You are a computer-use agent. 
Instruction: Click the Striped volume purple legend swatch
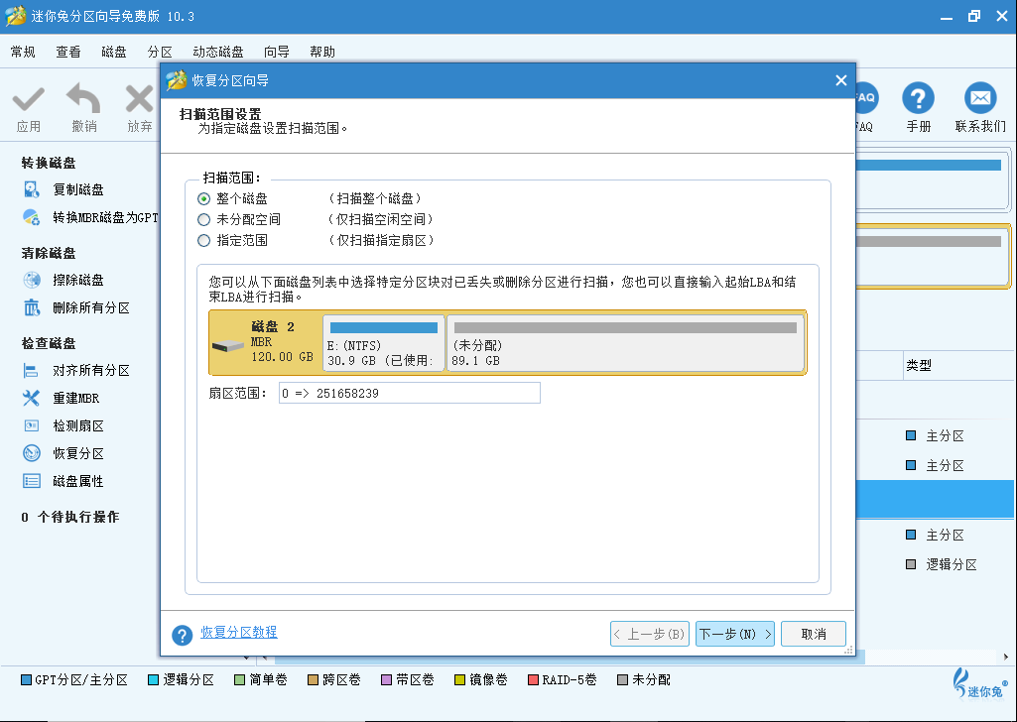[387, 680]
